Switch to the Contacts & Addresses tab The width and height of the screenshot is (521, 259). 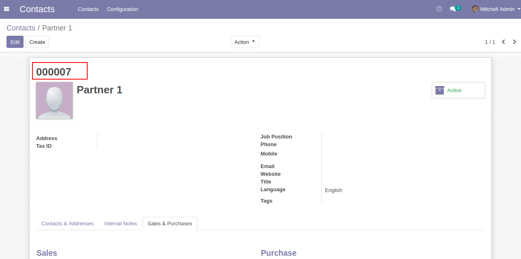[67, 224]
